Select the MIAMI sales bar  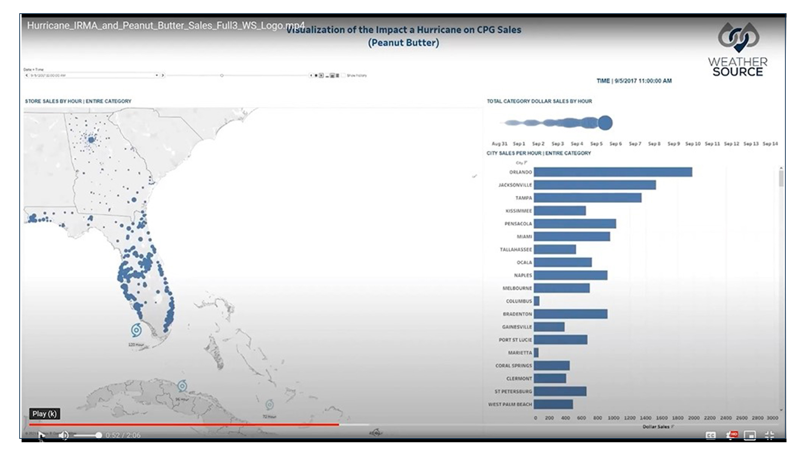pos(572,236)
